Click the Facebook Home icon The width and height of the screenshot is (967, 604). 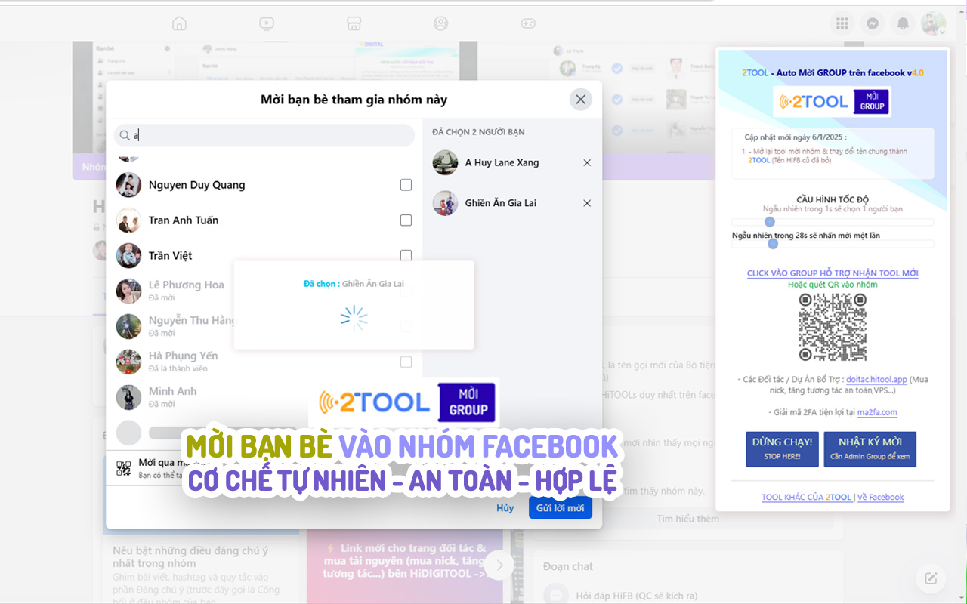[179, 23]
